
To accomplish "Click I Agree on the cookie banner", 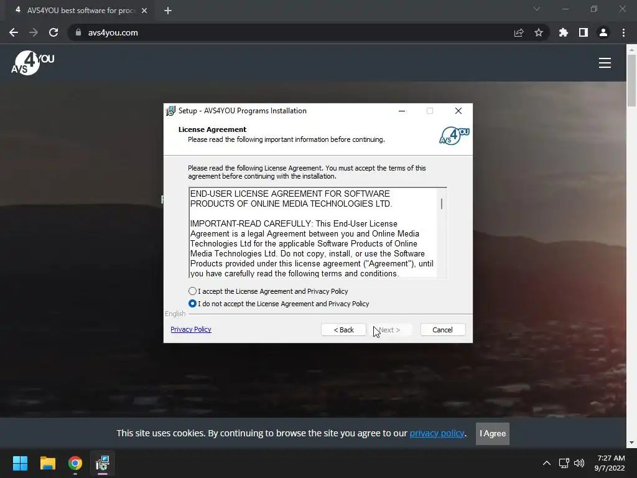I will pyautogui.click(x=493, y=433).
